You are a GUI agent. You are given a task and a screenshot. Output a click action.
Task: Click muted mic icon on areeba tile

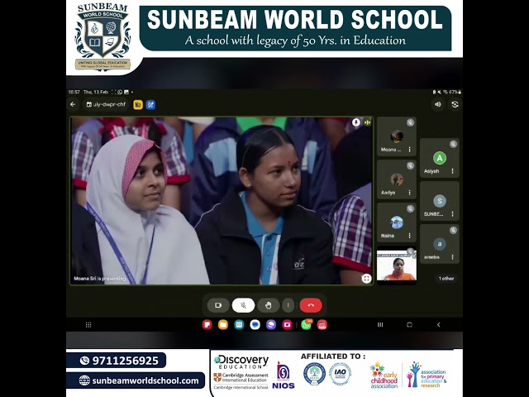pyautogui.click(x=453, y=230)
